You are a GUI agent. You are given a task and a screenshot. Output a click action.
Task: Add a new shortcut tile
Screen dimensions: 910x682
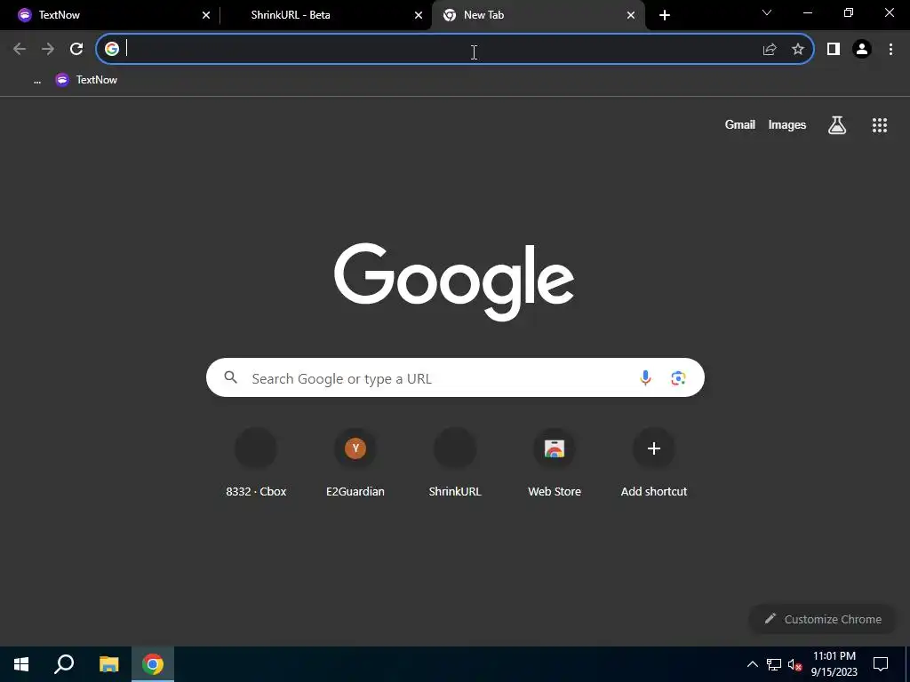pos(653,463)
